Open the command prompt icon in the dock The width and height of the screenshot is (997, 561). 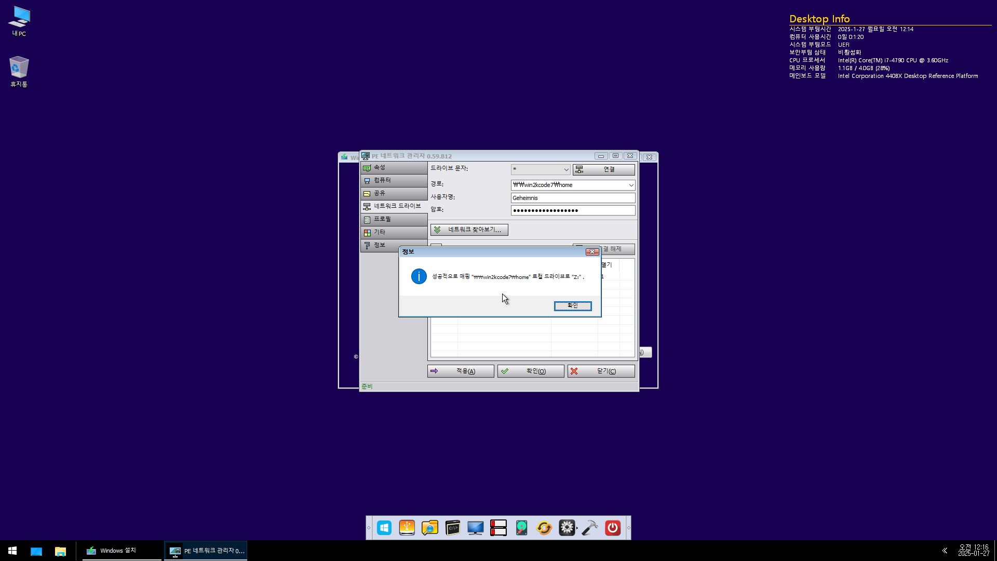453,528
